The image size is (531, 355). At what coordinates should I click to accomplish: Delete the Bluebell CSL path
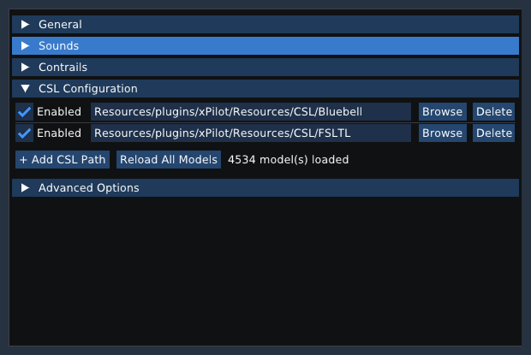tap(493, 112)
